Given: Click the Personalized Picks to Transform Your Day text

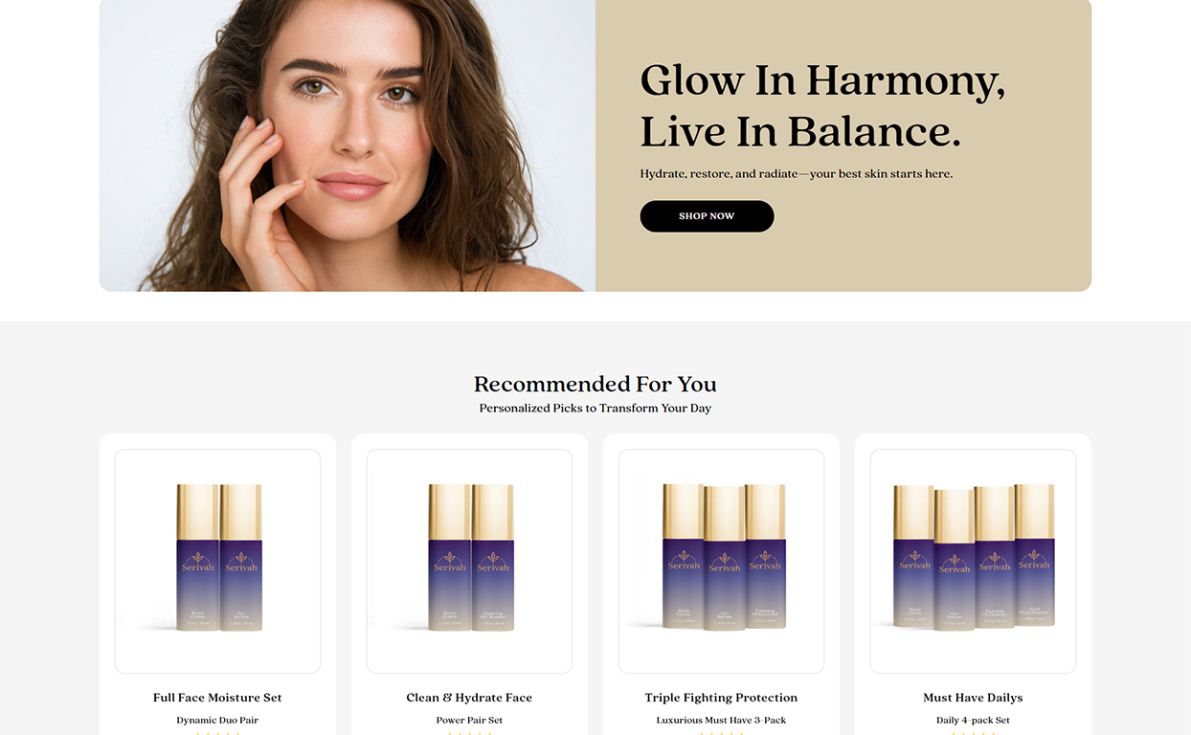Looking at the screenshot, I should [x=595, y=409].
